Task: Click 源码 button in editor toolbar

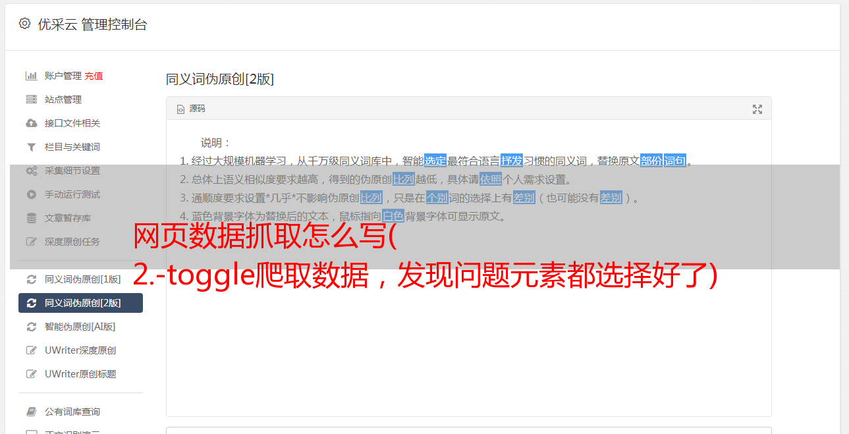Action: (191, 109)
